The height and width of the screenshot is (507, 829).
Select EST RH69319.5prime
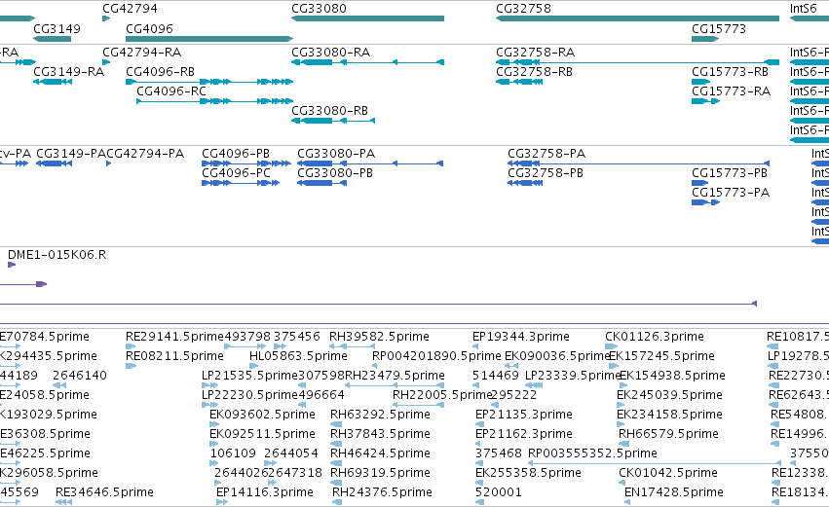[380, 473]
